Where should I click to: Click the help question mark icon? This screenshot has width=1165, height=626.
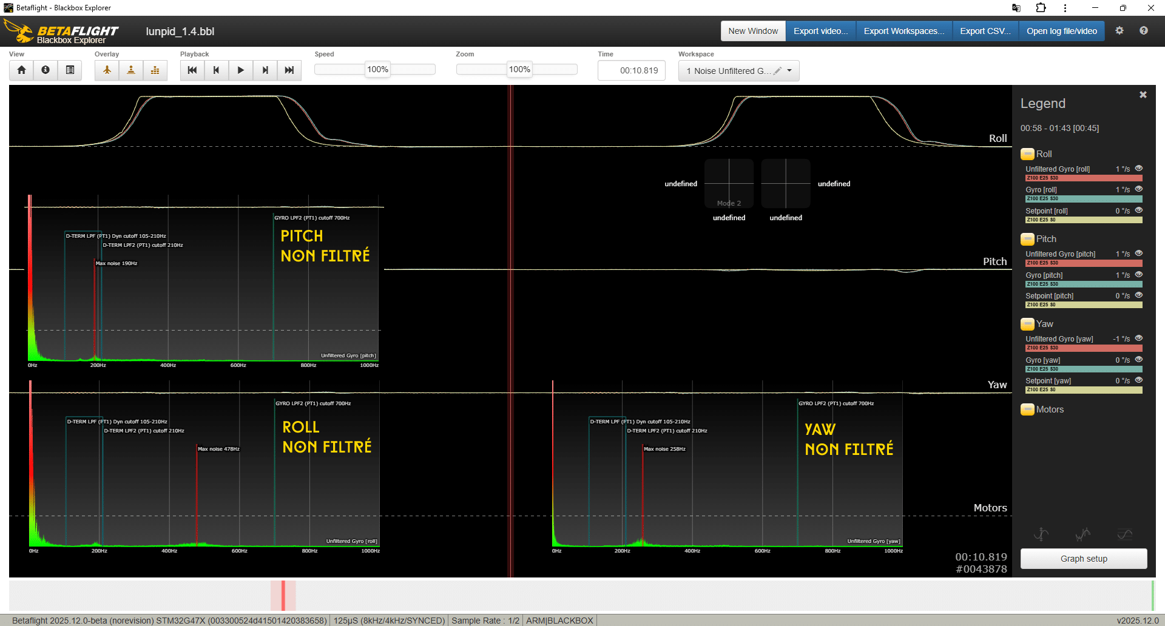(x=1144, y=31)
